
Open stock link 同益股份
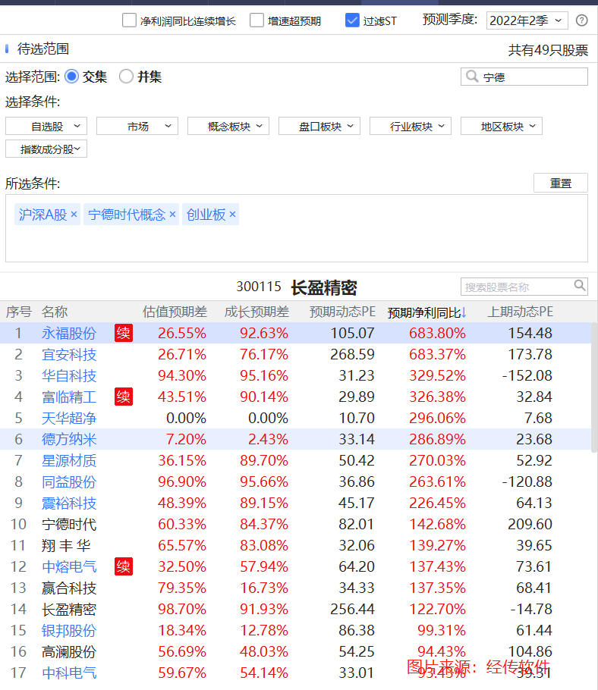click(69, 481)
